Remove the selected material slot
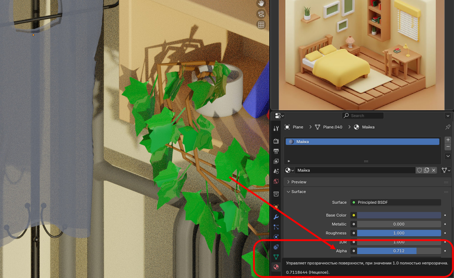 point(448,147)
